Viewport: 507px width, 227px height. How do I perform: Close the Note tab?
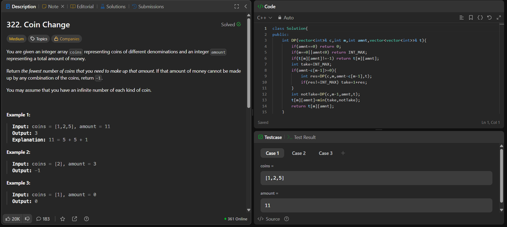coord(62,6)
